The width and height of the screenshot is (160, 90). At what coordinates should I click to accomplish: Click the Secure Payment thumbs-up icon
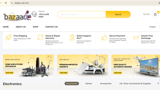[104, 37]
